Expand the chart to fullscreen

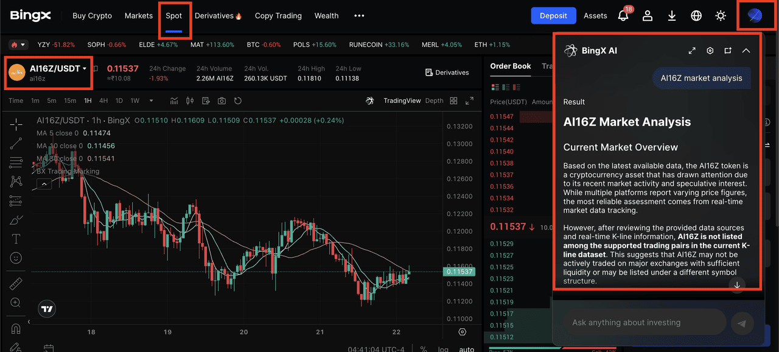pyautogui.click(x=469, y=100)
